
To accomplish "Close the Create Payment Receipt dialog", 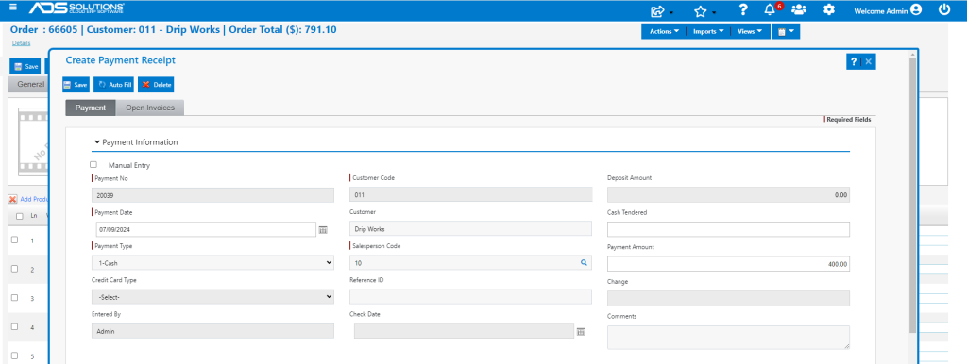I will click(869, 61).
